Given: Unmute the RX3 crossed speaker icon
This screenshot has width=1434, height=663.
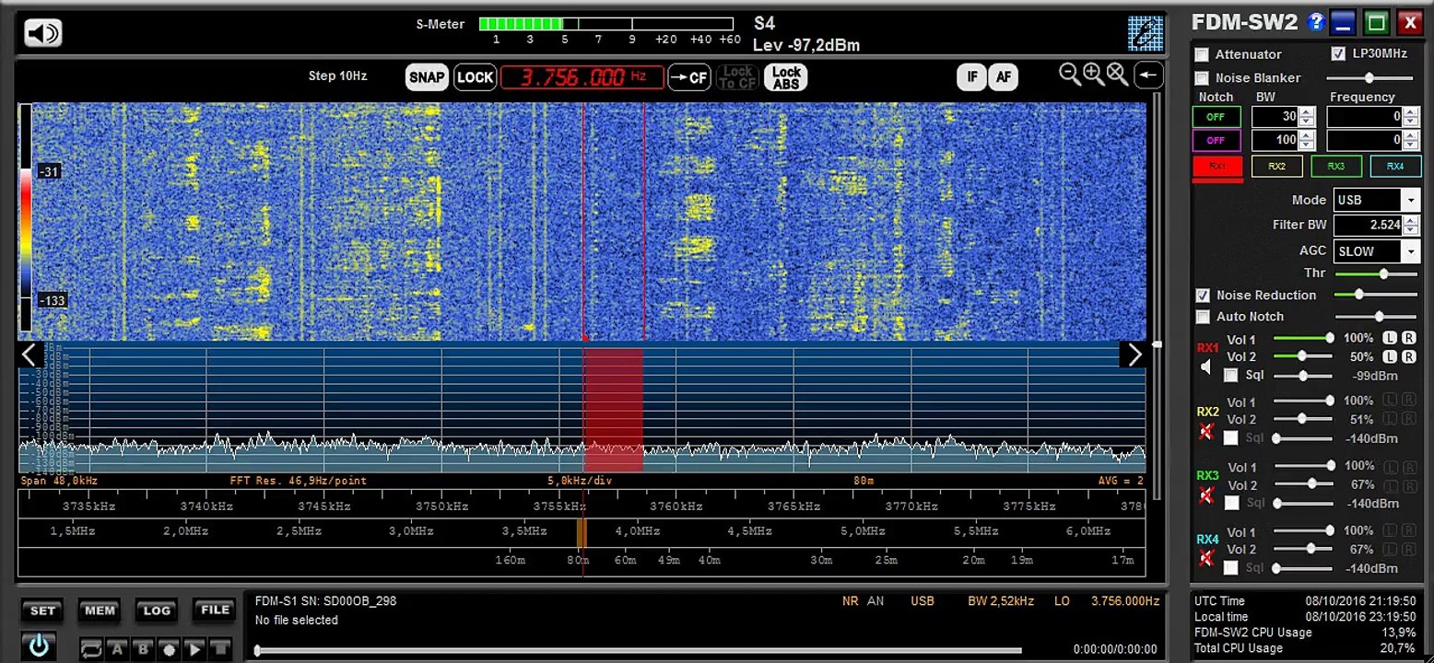Looking at the screenshot, I should 1206,495.
